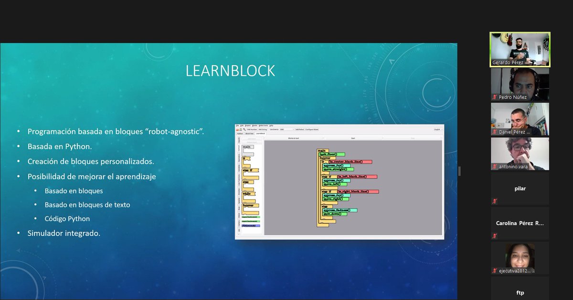
Task: Open the English language dropdown in LearnBlock
Action: coord(438,129)
